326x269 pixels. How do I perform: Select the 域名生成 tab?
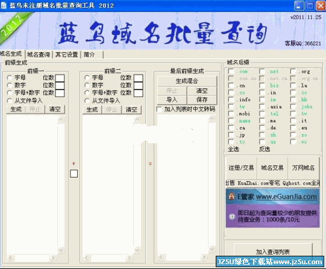pyautogui.click(x=11, y=54)
